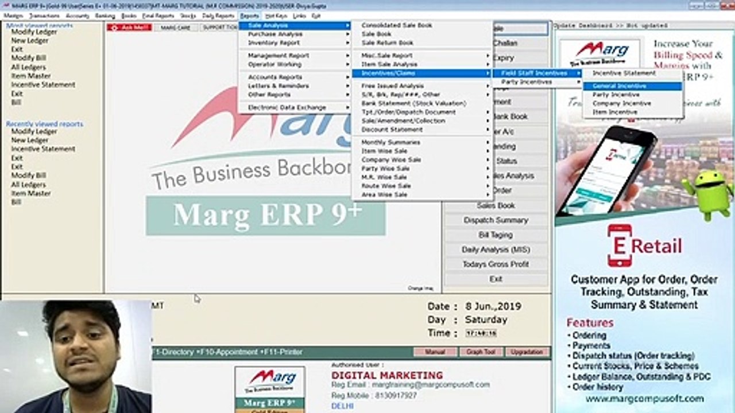The height and width of the screenshot is (413, 735).
Task: Select the Item Incentive entry
Action: point(633,112)
